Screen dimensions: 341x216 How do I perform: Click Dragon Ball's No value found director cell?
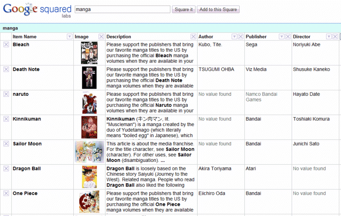[309, 168]
